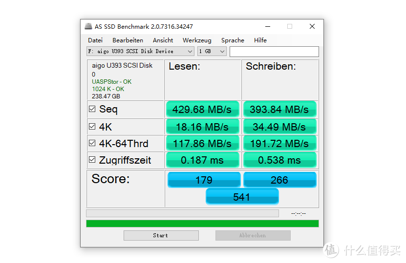Disable the 4K-64Thrd test checkbox
This screenshot has width=406, height=263.
(x=92, y=143)
